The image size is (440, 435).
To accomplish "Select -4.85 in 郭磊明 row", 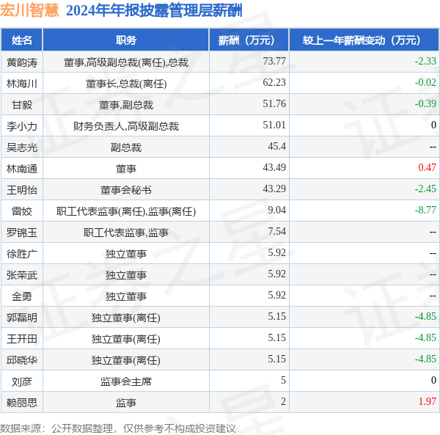I will click(x=425, y=316).
